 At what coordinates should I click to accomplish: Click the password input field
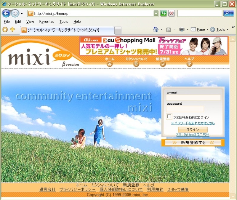(185, 109)
